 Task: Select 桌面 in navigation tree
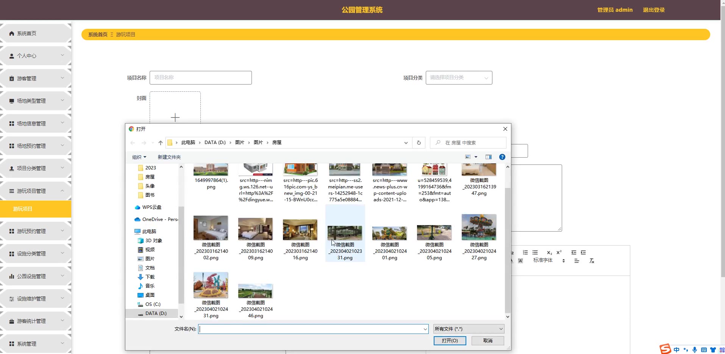point(150,295)
